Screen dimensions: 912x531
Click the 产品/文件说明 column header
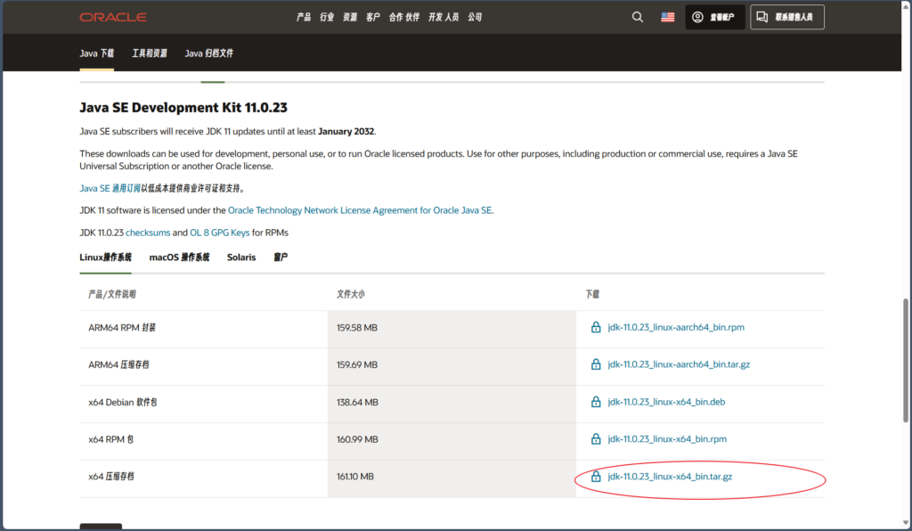[x=112, y=294]
